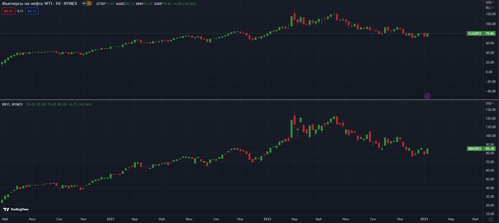The height and width of the screenshot is (223, 499).
Task: Click the 0.00 level on top price scale
Action: (x=489, y=72)
